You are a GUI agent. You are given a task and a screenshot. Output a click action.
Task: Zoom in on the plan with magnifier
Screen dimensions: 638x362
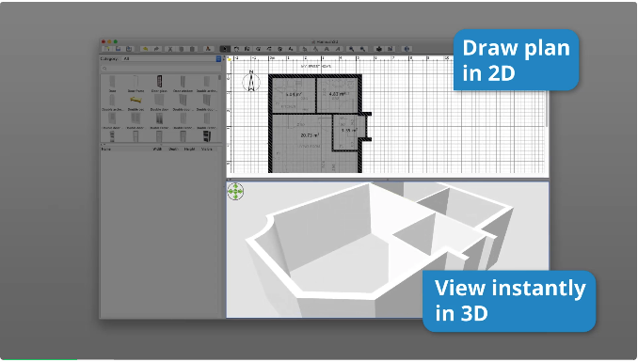pos(352,49)
